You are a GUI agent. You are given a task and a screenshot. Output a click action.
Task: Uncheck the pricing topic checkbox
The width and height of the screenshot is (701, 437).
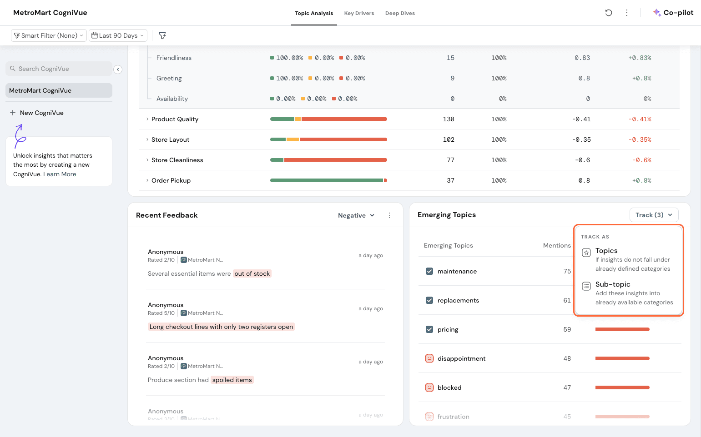[x=429, y=329]
